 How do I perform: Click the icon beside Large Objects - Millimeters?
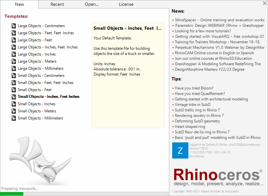[14, 68]
